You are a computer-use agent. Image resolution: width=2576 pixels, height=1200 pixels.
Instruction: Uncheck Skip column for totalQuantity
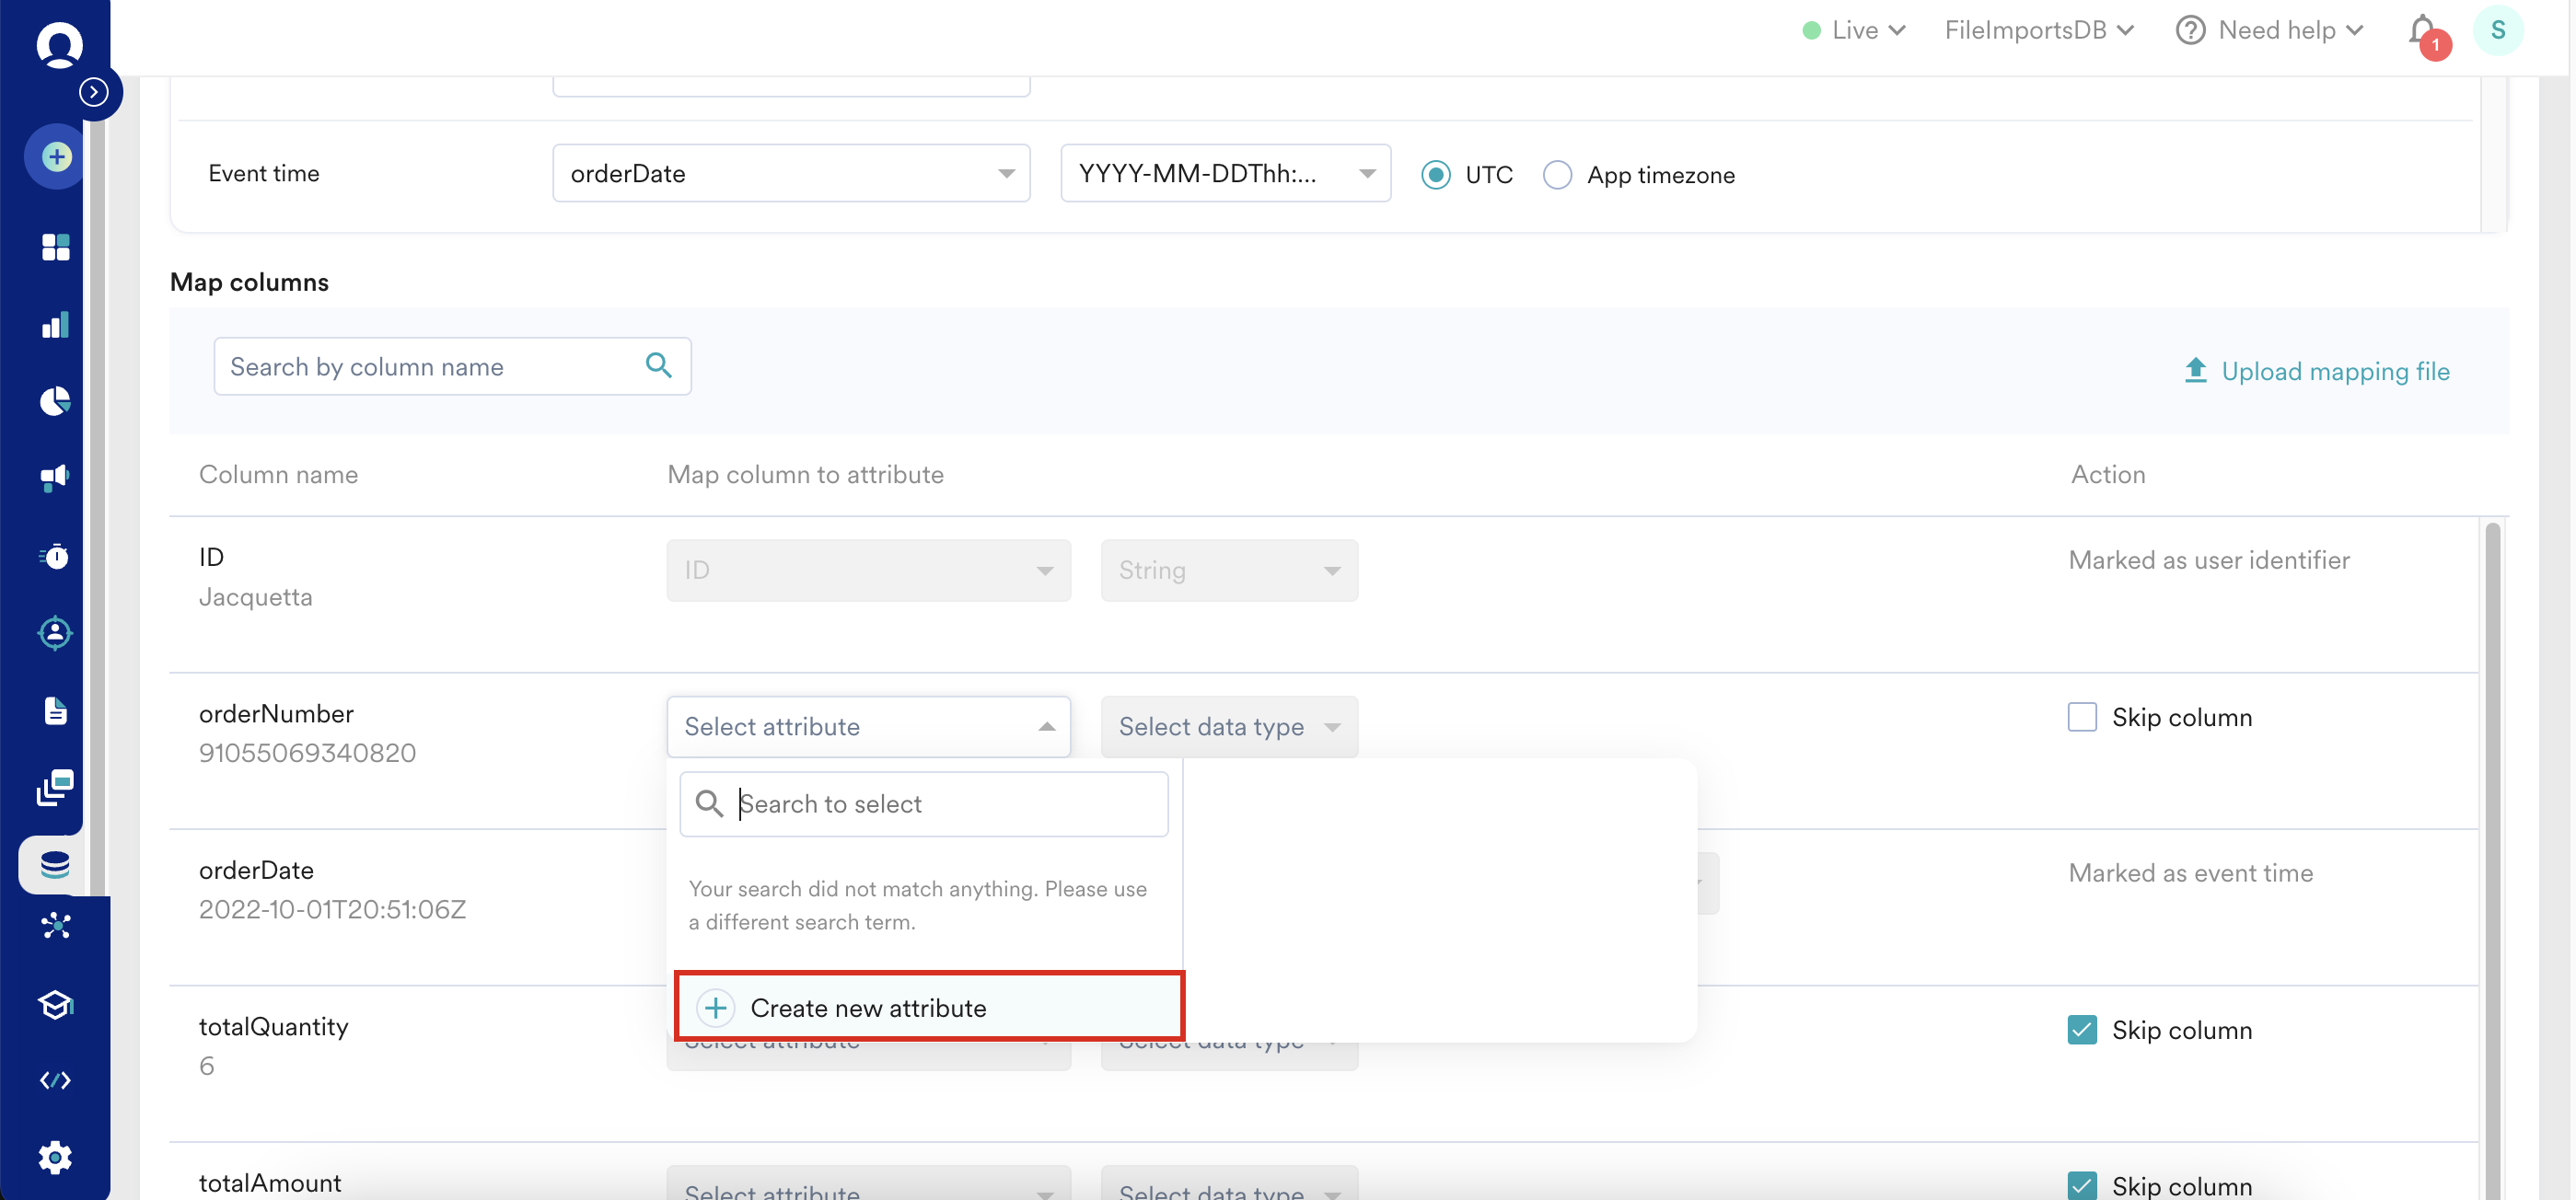tap(2082, 1030)
